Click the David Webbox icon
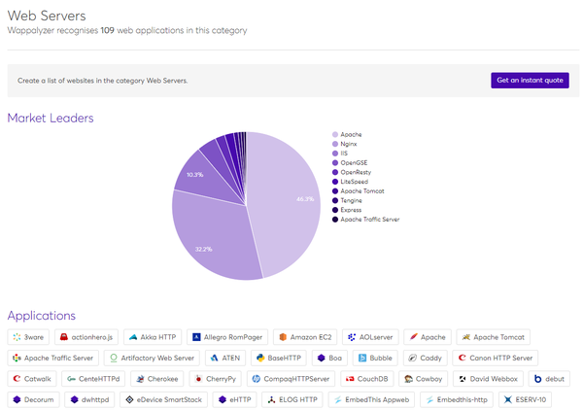 pos(463,379)
